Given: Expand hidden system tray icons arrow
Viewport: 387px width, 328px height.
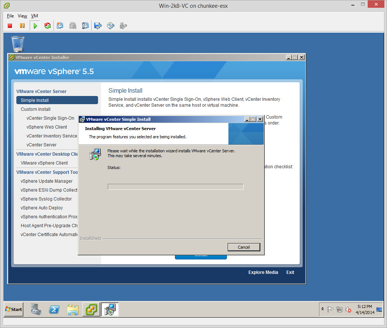Looking at the screenshot, I should [x=322, y=309].
